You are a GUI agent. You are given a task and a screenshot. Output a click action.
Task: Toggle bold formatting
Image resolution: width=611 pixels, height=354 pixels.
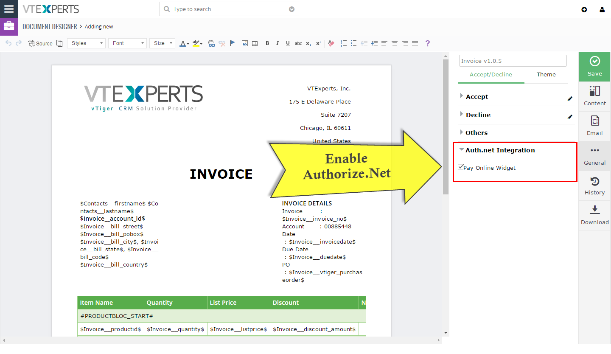(x=267, y=43)
